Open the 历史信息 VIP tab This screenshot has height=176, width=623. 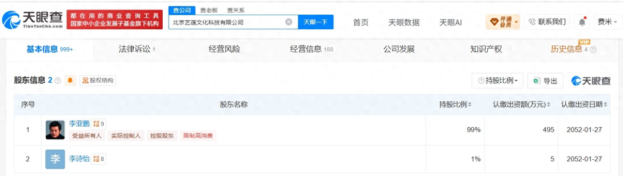point(566,49)
